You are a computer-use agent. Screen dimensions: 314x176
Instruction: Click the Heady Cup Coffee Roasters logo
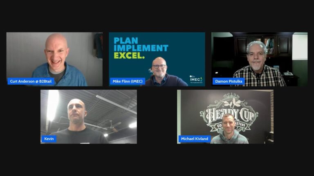tap(229, 113)
